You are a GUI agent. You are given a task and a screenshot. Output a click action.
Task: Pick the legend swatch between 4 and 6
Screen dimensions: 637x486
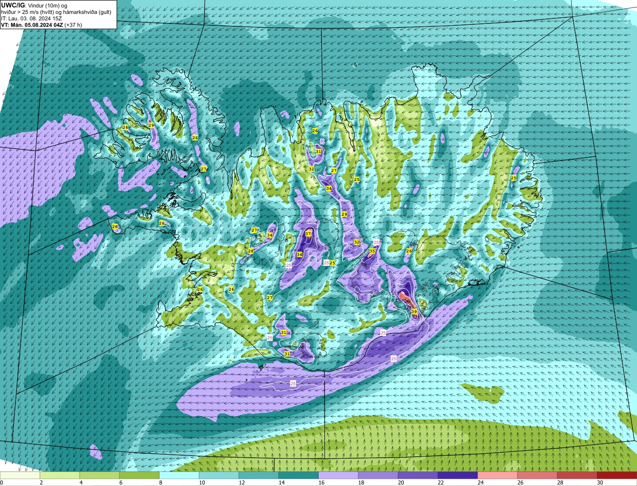click(x=100, y=475)
